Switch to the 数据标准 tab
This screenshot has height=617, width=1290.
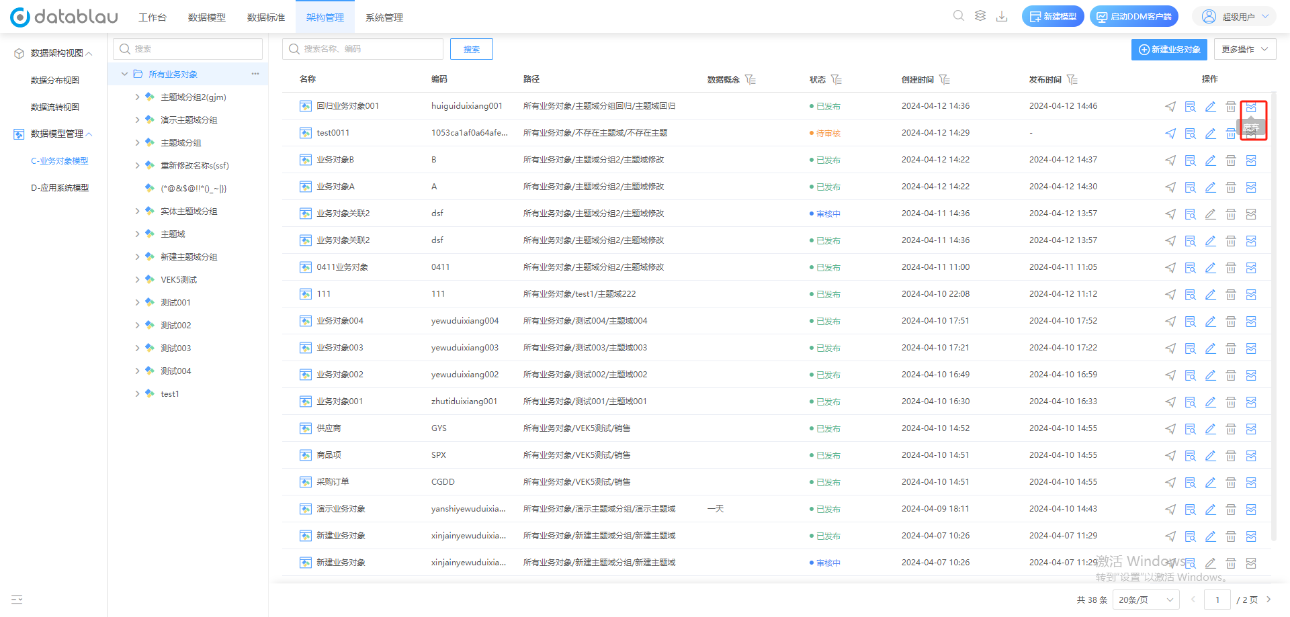pyautogui.click(x=266, y=17)
